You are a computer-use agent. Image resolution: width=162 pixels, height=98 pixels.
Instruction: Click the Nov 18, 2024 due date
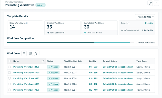point(70,67)
